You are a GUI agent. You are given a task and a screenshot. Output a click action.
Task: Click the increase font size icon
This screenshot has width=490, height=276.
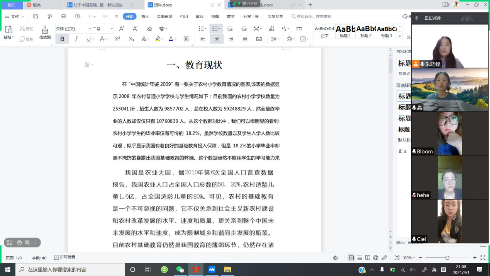pyautogui.click(x=121, y=29)
